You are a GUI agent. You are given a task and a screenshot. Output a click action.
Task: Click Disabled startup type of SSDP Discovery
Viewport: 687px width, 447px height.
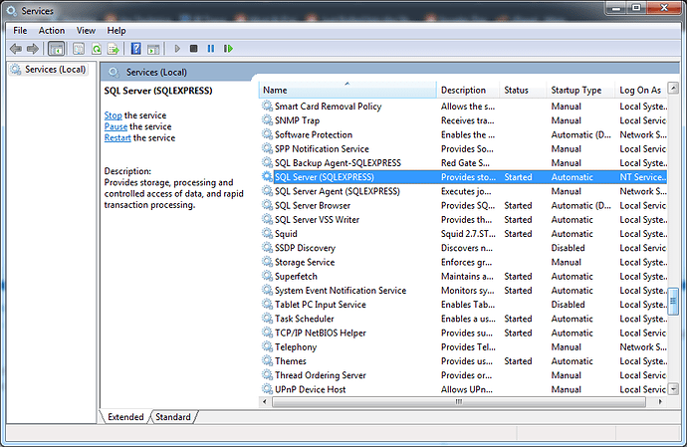[x=568, y=248]
